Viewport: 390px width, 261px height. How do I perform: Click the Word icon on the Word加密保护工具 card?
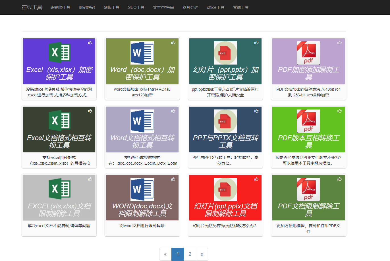[142, 53]
